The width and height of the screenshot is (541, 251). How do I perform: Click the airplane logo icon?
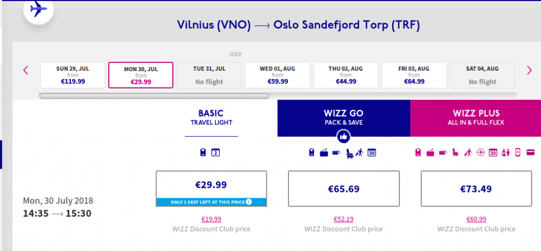point(38,9)
